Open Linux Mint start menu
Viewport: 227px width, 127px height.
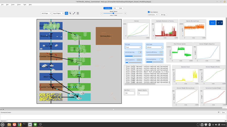pyautogui.click(x=3, y=124)
